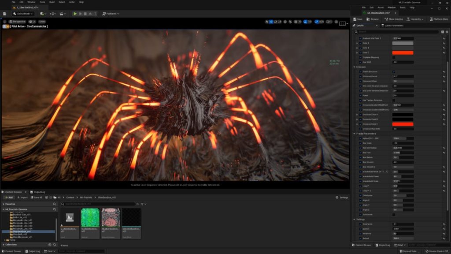Viewport: 451px width, 254px height.
Task: Toggle the Triplanar Mapping checkbox value
Action: 394,57
